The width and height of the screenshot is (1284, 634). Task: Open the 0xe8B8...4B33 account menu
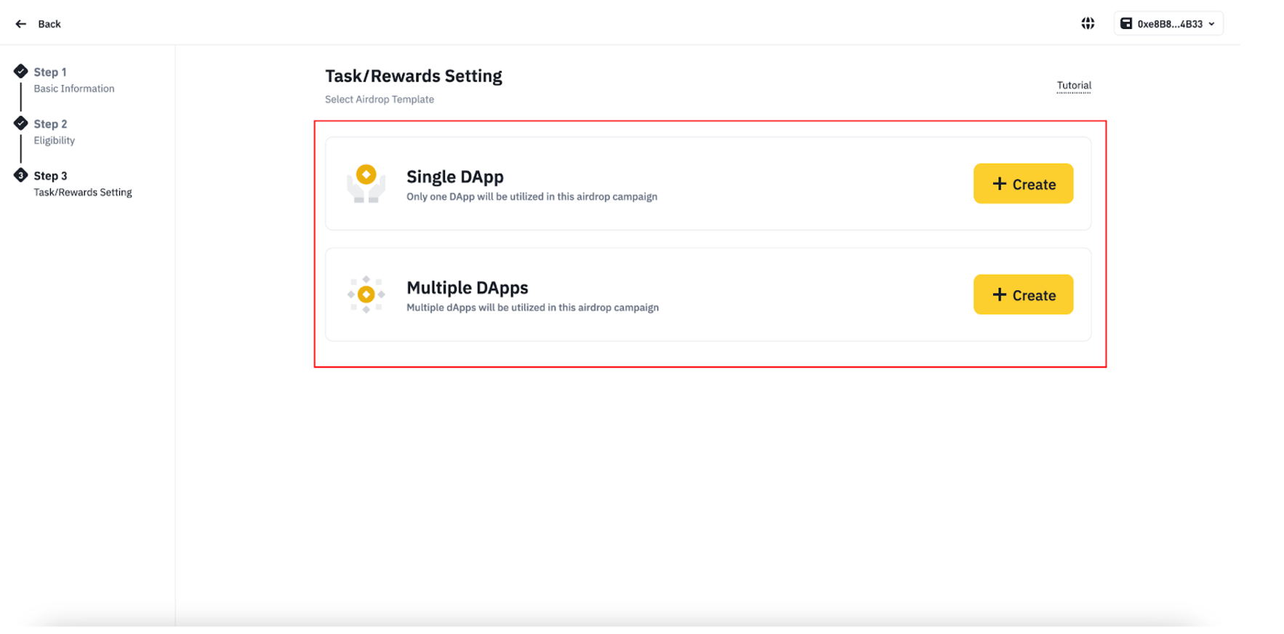1169,24
